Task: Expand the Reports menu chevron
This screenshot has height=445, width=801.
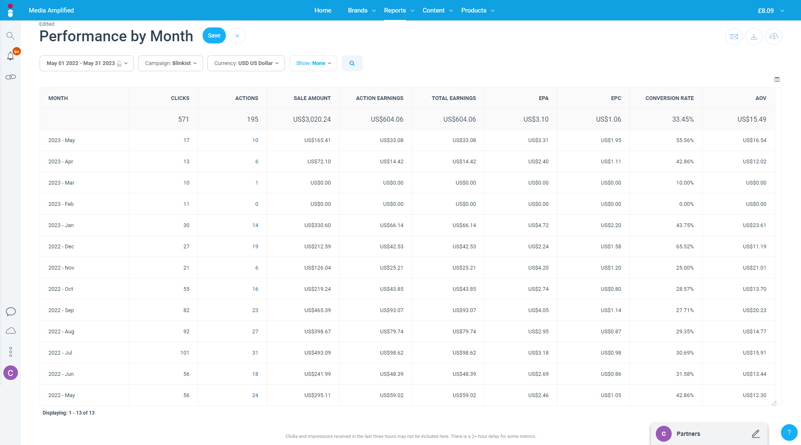Action: coord(412,11)
